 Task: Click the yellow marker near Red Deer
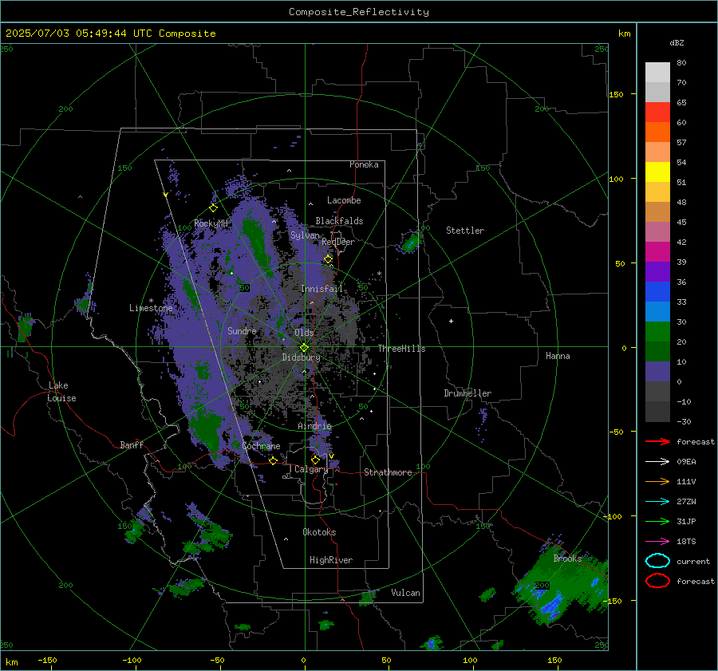(x=328, y=259)
